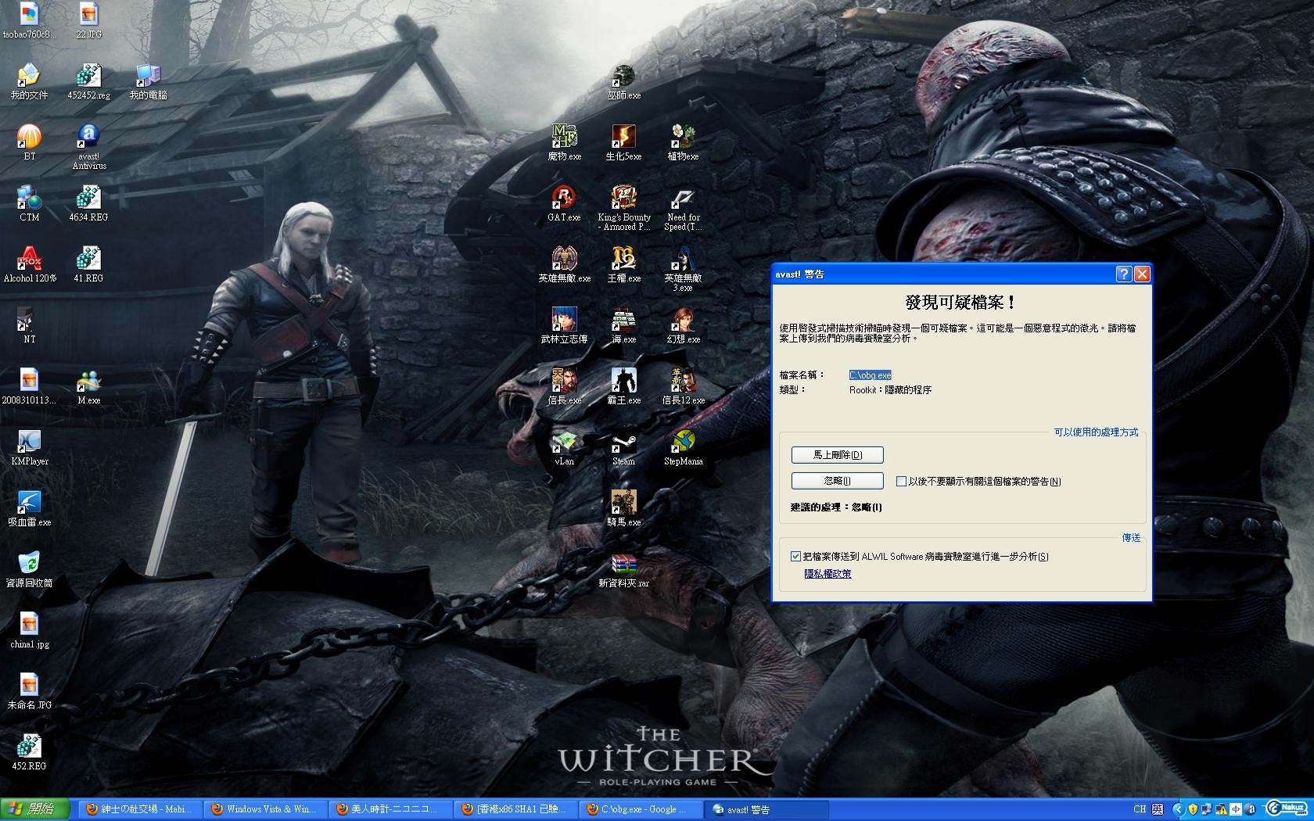Open 4634.REG desktop icon
The height and width of the screenshot is (821, 1314).
88,203
